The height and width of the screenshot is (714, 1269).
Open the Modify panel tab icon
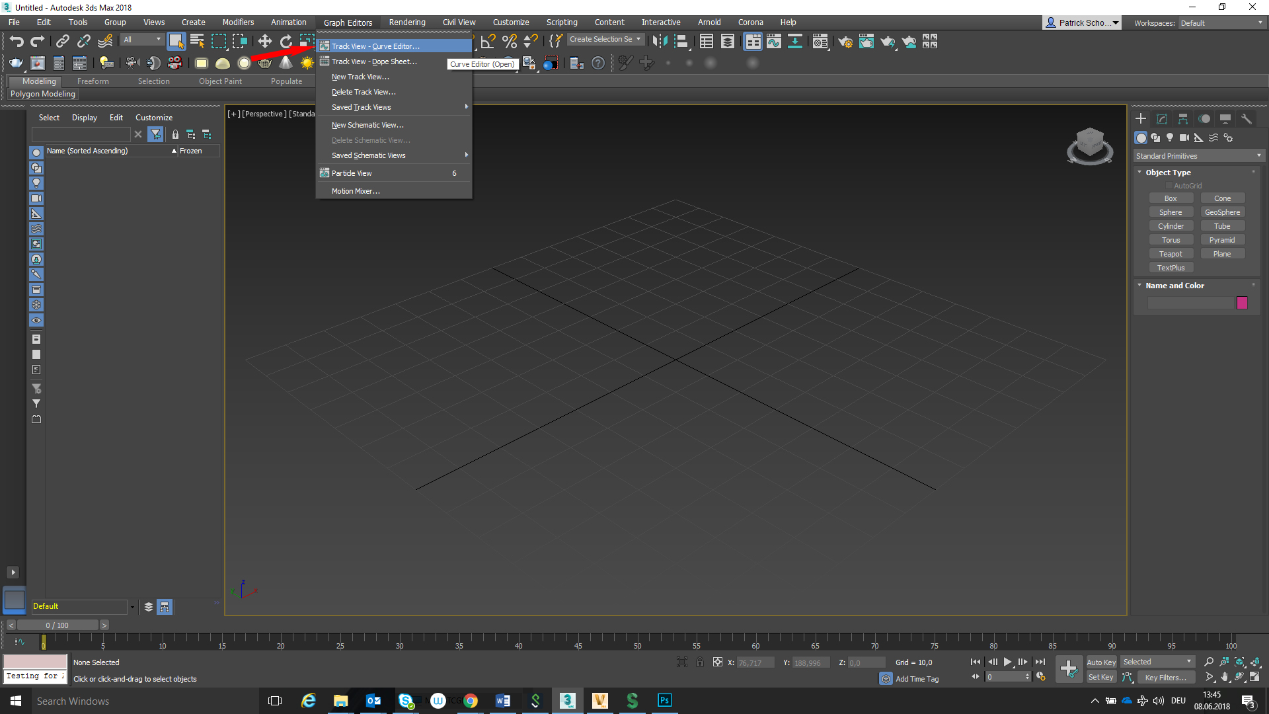[x=1161, y=119]
